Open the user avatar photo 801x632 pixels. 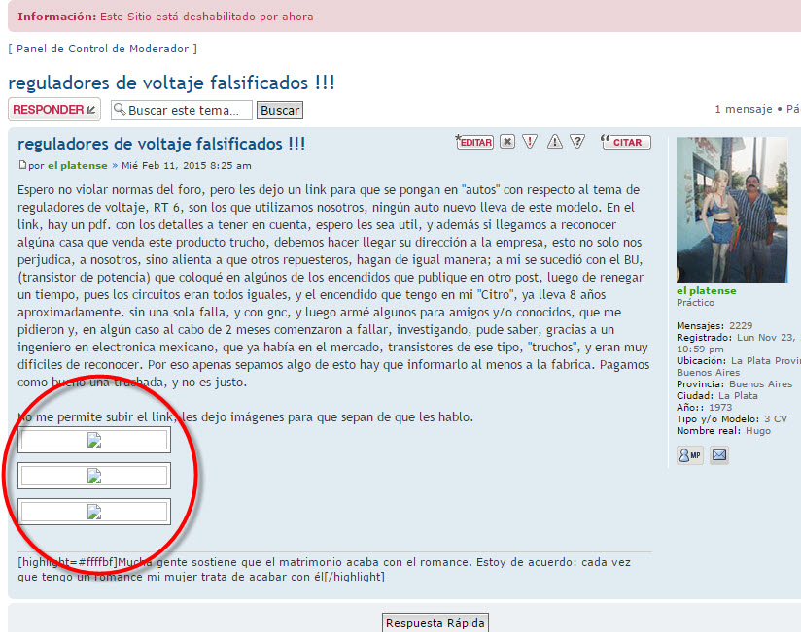click(732, 209)
